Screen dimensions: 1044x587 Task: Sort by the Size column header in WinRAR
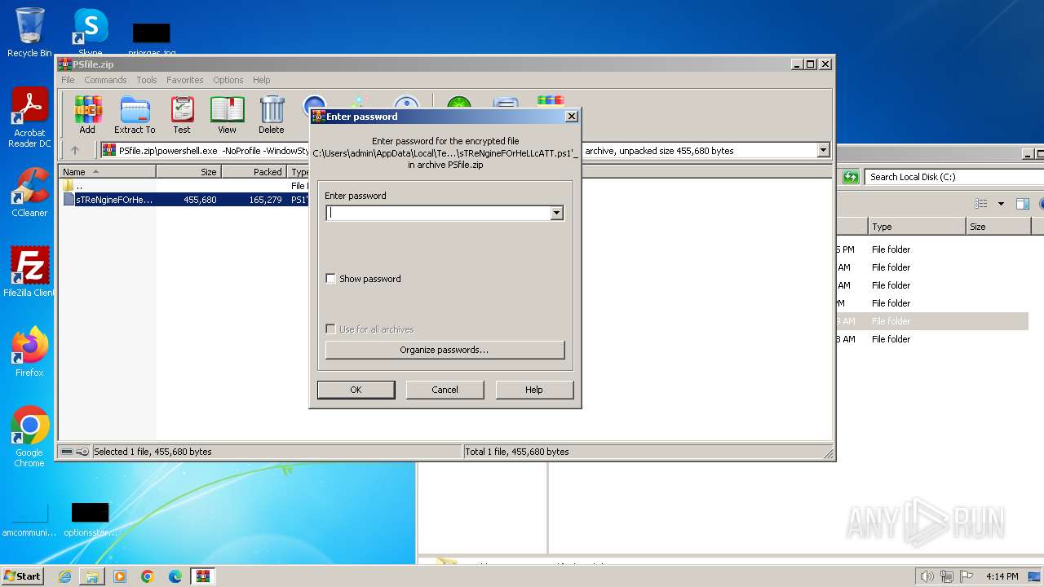point(188,172)
